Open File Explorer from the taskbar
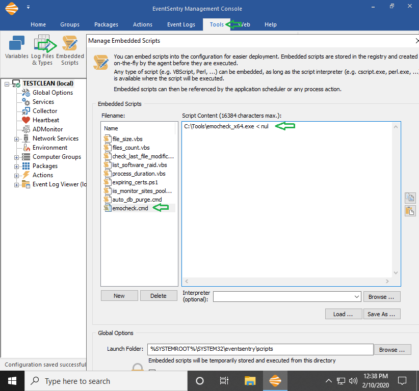419x391 pixels. click(250, 381)
